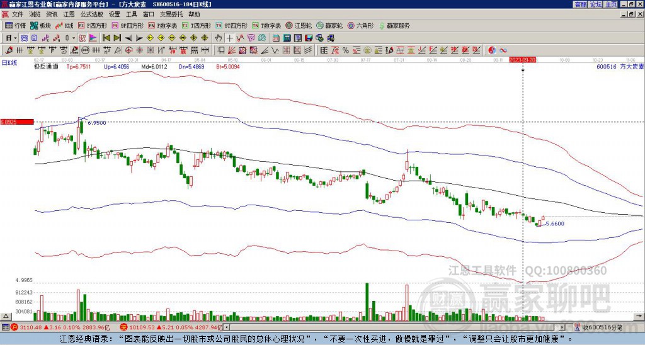The width and height of the screenshot is (645, 345).
Task: Click the up triangle button beside volume
Action: 6,316
